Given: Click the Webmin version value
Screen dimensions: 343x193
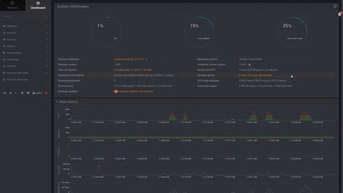Looking at the screenshot, I should coord(117,64).
